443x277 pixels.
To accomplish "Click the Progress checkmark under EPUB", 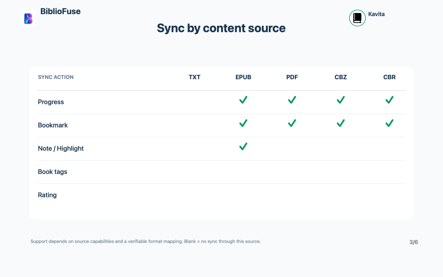I will (x=243, y=100).
